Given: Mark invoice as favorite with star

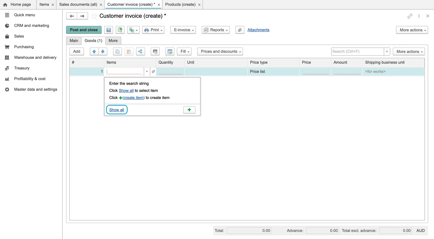Looking at the screenshot, I should point(94,16).
